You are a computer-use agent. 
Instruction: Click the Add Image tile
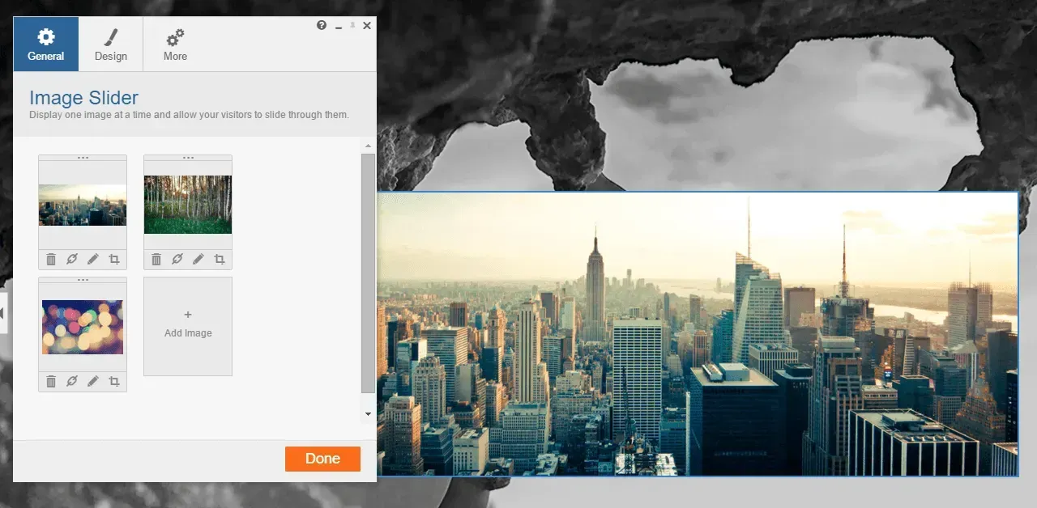click(188, 326)
